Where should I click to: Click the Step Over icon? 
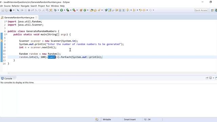(40, 10)
